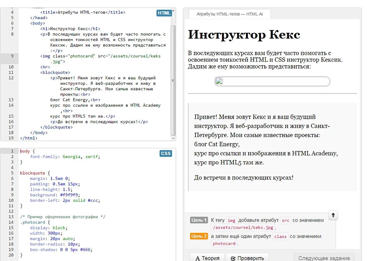Click the <blockquote> opening tag line
This screenshot has height=261, width=370.
click(x=55, y=72)
